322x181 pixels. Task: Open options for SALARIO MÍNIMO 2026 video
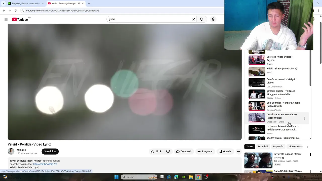pyautogui.click(x=310, y=172)
